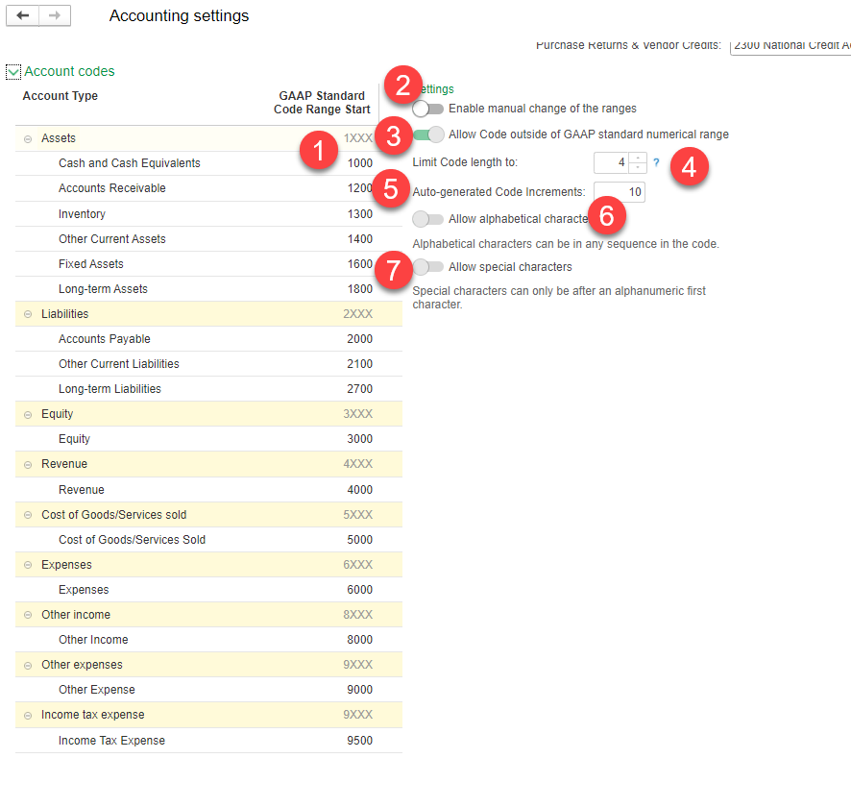Collapse the Account codes section

[x=13, y=72]
